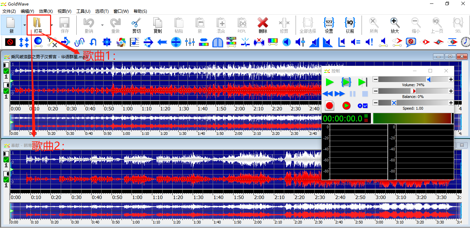Screen dimensions: 470x228
Task: Toggle the left channel checkbox of song 2
Action: coord(6,160)
